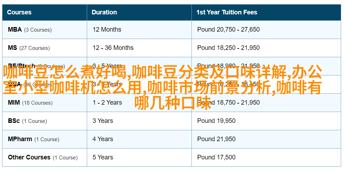Image resolution: width=345 pixels, height=171 pixels.
Task: Click the BSc (1 Course) entry
Action: tap(27, 121)
